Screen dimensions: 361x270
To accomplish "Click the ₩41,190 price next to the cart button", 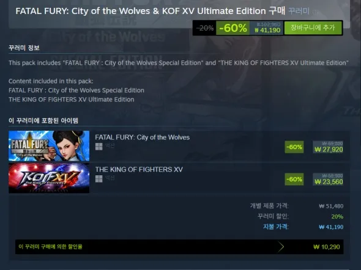I will pyautogui.click(x=267, y=30).
